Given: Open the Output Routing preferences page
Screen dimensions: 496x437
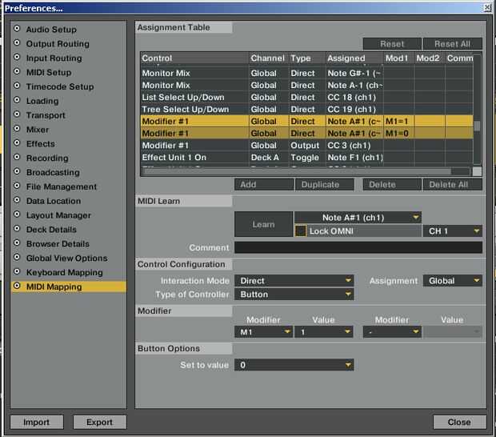Looking at the screenshot, I should pyautogui.click(x=58, y=44).
